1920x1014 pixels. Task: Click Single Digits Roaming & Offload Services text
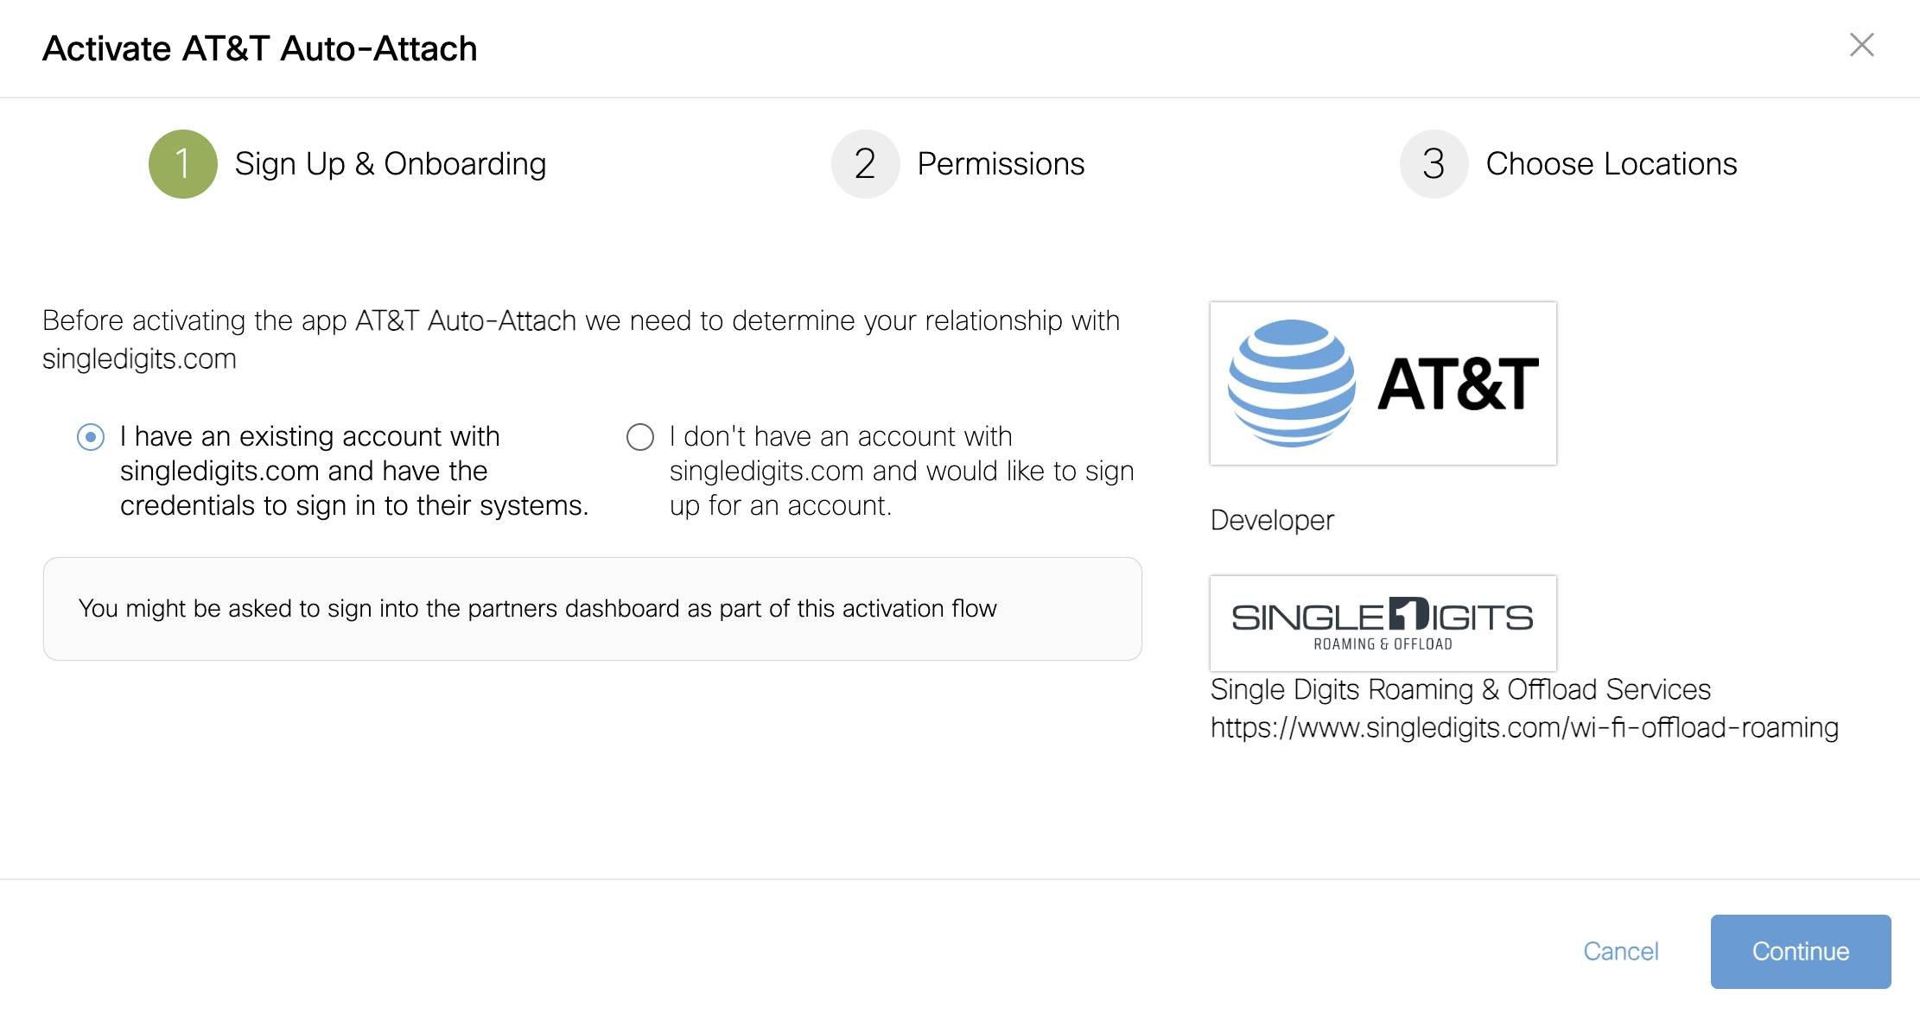tap(1460, 689)
